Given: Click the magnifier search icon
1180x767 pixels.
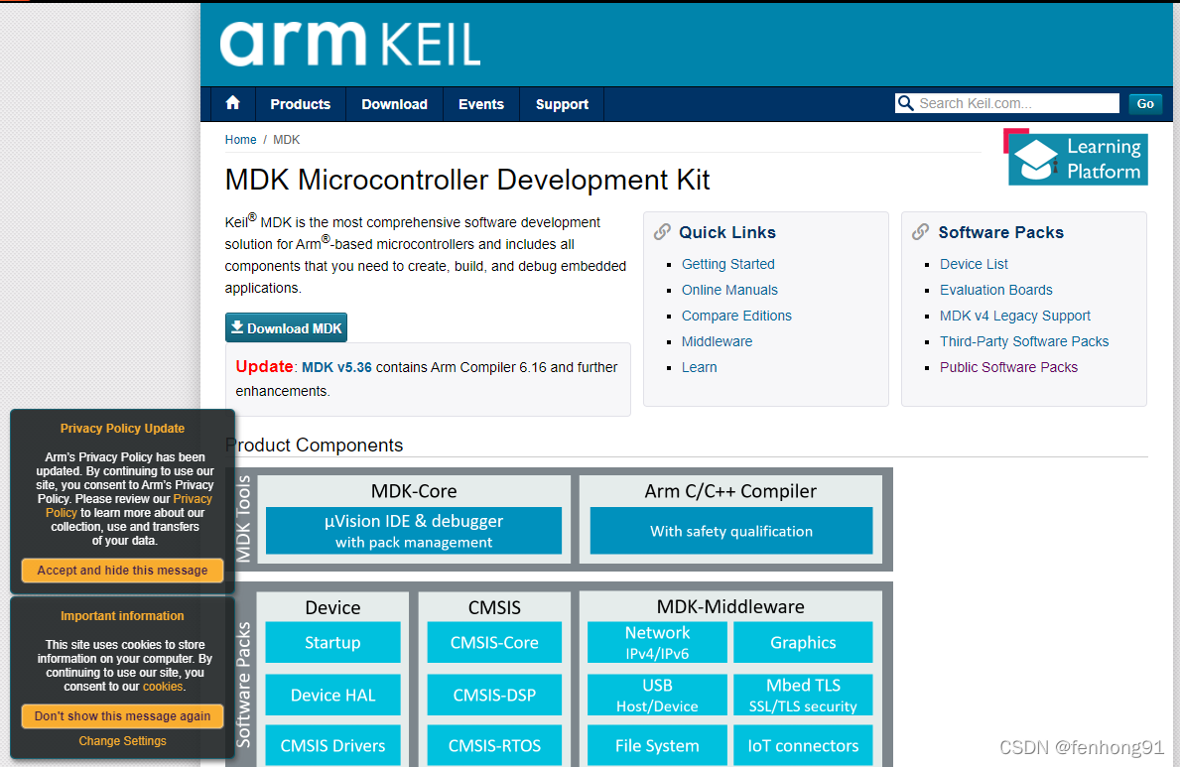Looking at the screenshot, I should pyautogui.click(x=906, y=103).
